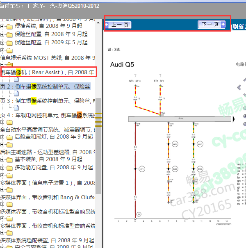Click folder icon of Bang & Olufsen entry
The height and width of the screenshot is (248, 246).
coord(9,190)
